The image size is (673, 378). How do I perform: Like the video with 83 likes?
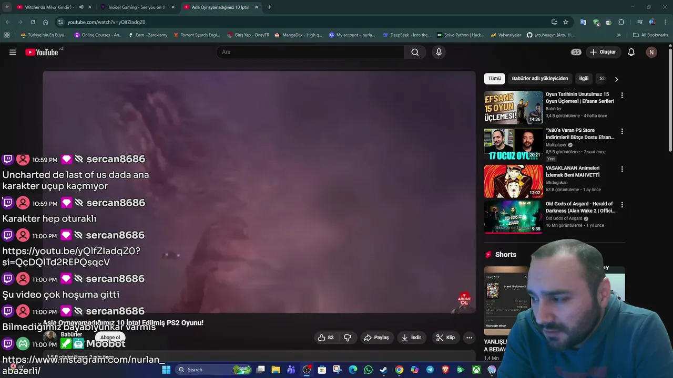(326, 338)
